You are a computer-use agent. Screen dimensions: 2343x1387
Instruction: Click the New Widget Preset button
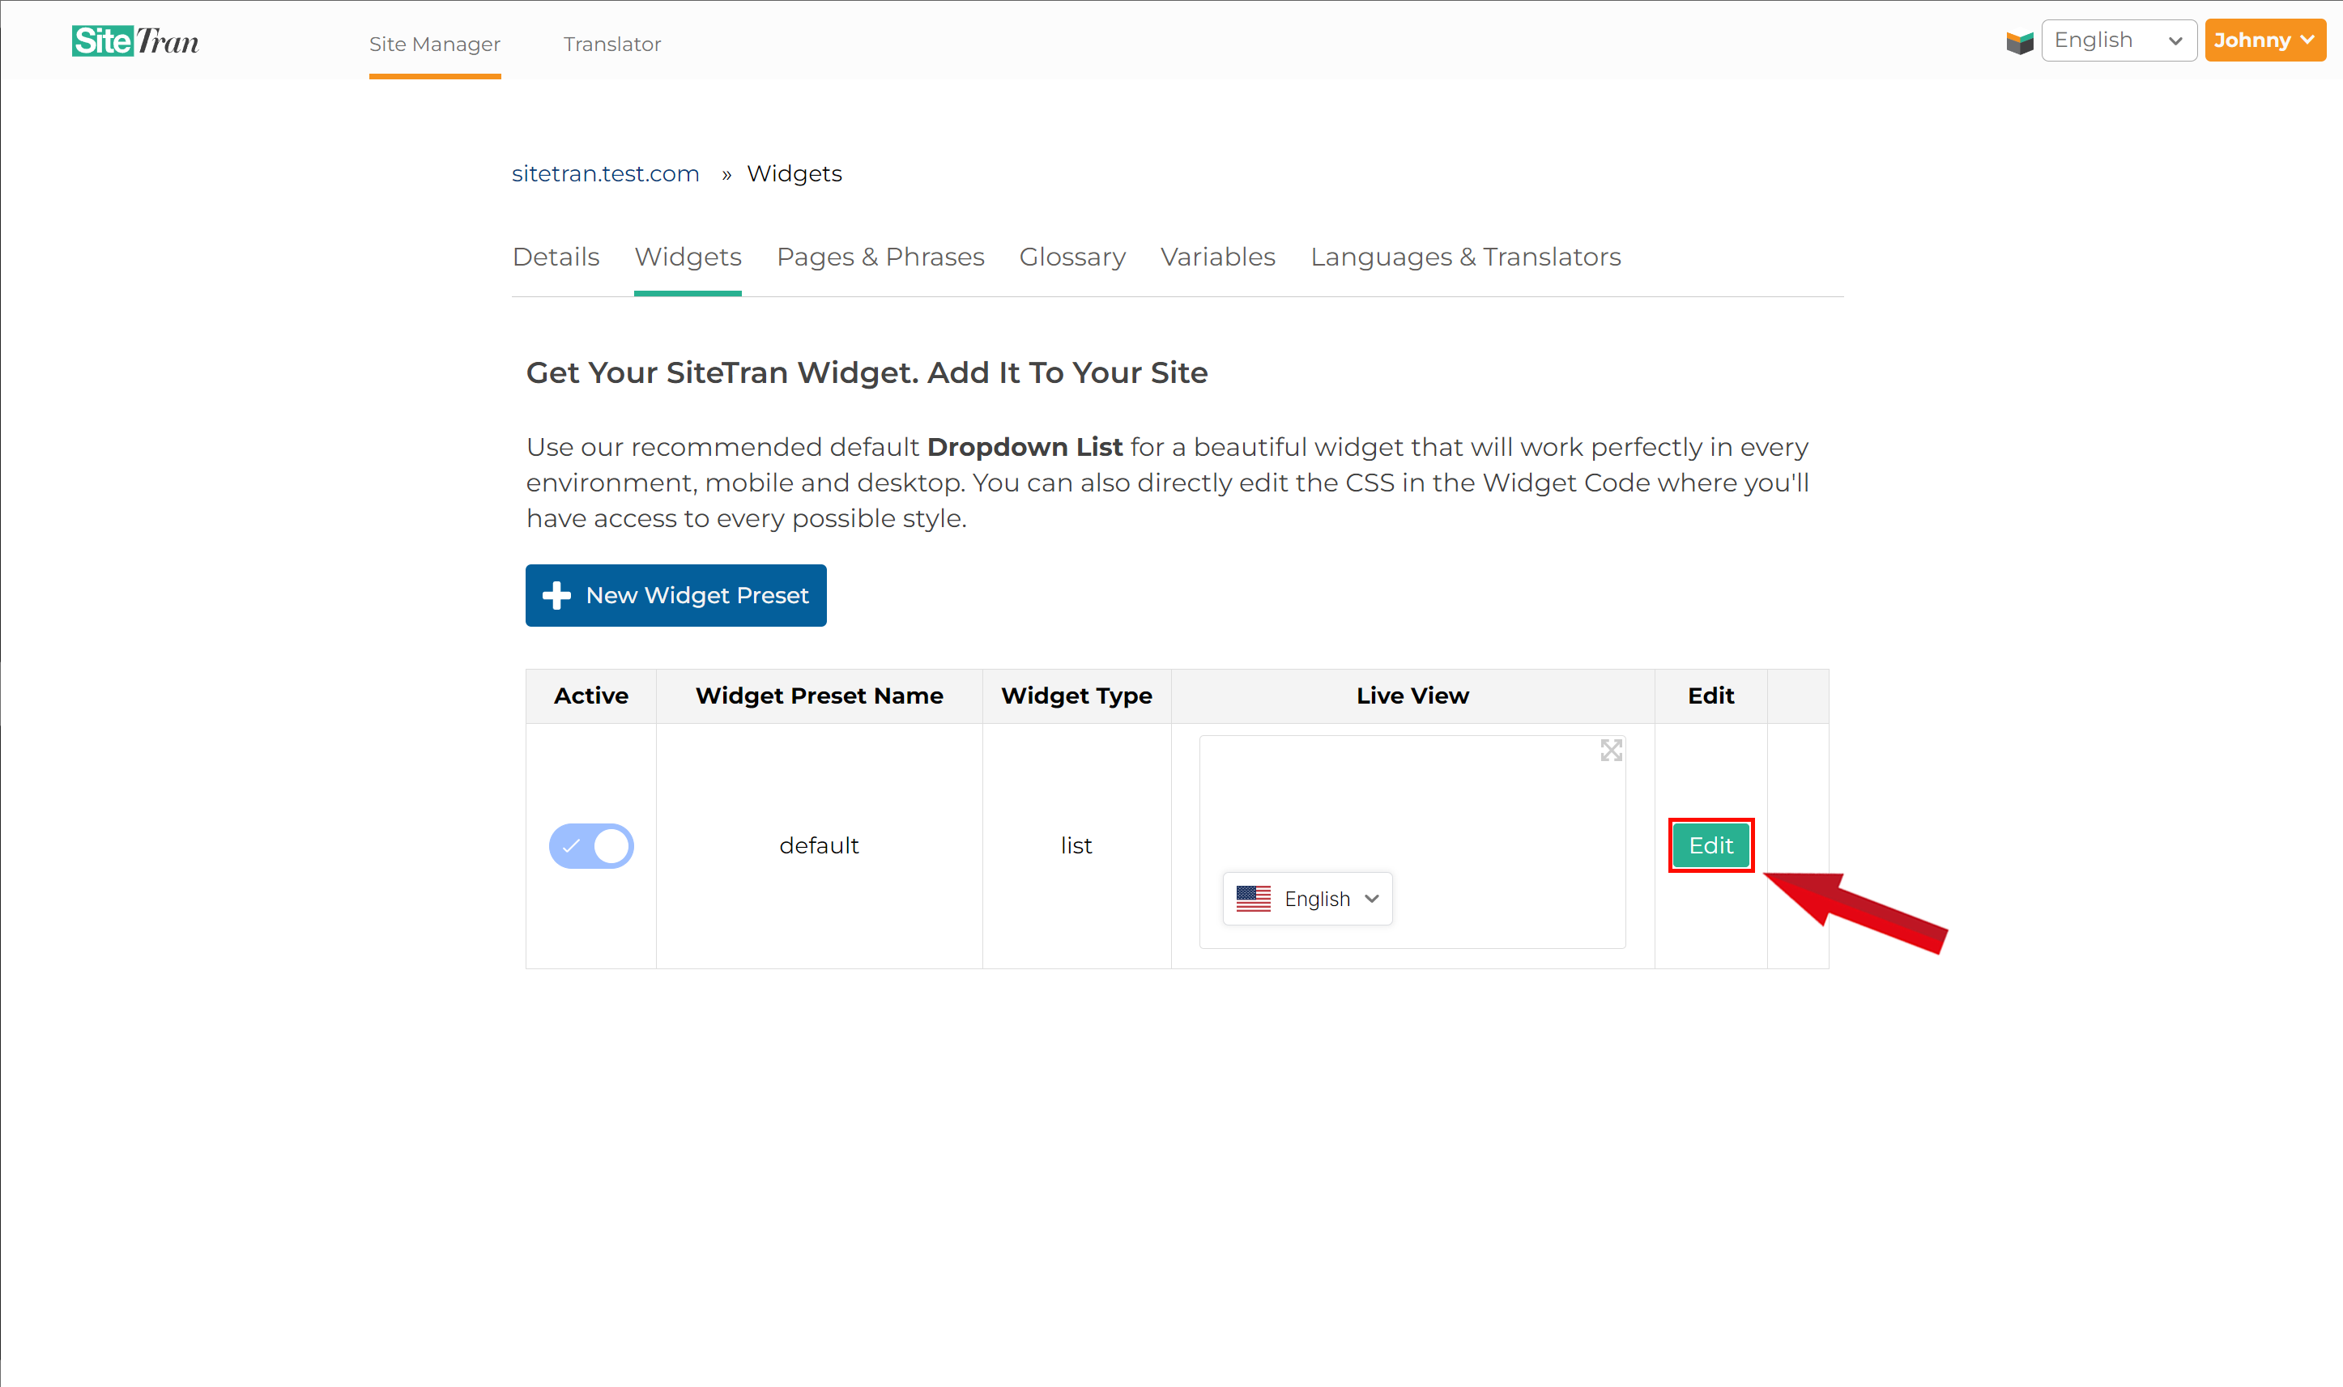click(674, 594)
